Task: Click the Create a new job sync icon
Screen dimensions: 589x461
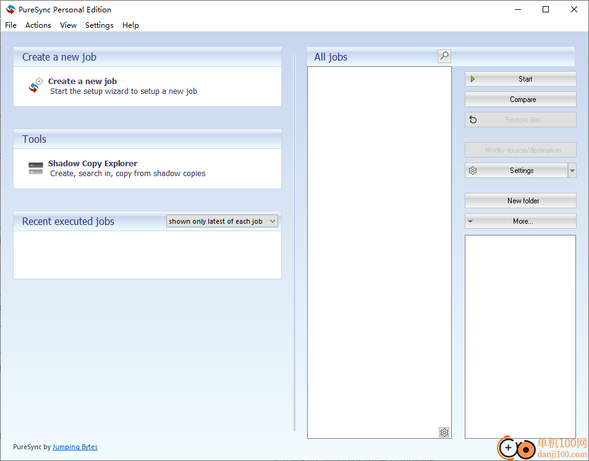Action: [x=36, y=85]
